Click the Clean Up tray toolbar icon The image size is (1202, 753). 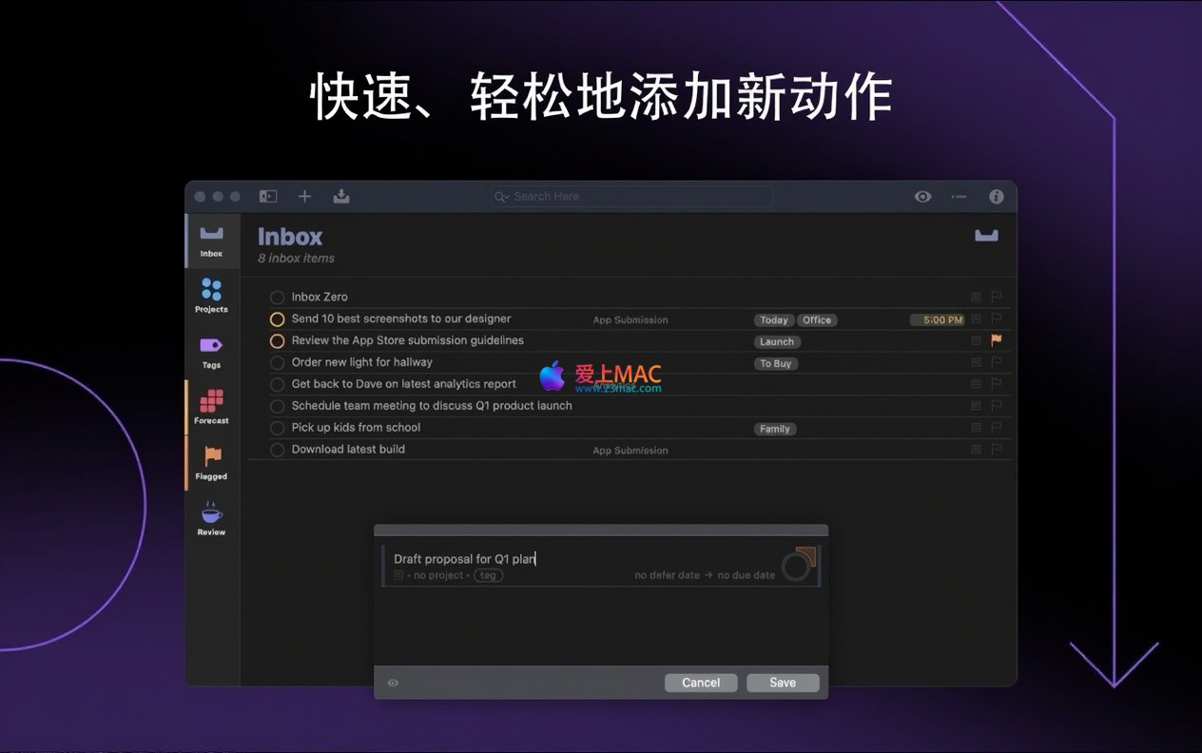[341, 196]
